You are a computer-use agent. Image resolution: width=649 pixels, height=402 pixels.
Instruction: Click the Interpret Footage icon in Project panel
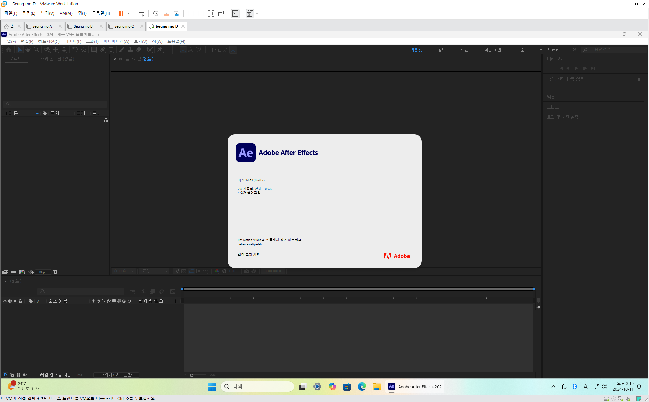click(5, 272)
